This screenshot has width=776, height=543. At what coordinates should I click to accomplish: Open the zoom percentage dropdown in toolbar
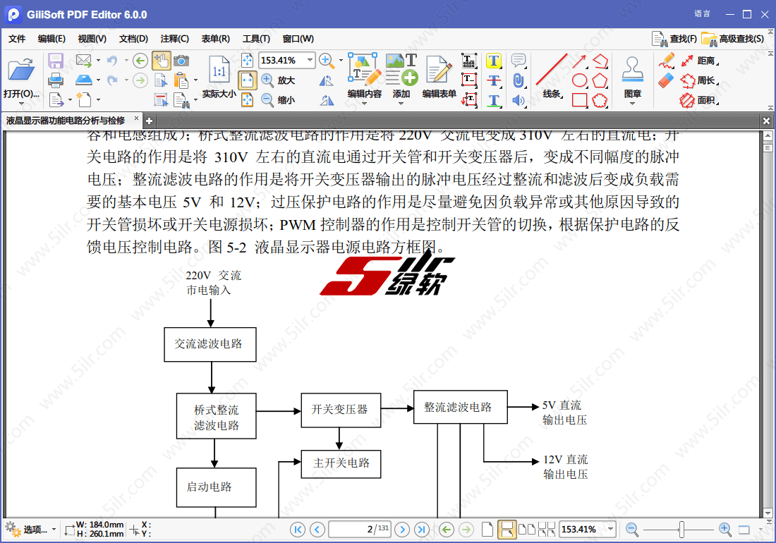309,61
